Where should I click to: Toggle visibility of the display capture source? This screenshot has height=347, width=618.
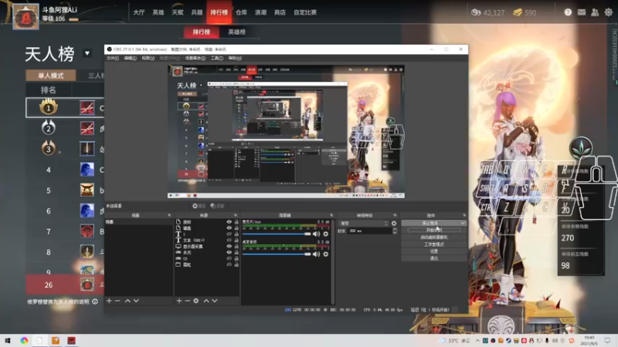(x=229, y=246)
